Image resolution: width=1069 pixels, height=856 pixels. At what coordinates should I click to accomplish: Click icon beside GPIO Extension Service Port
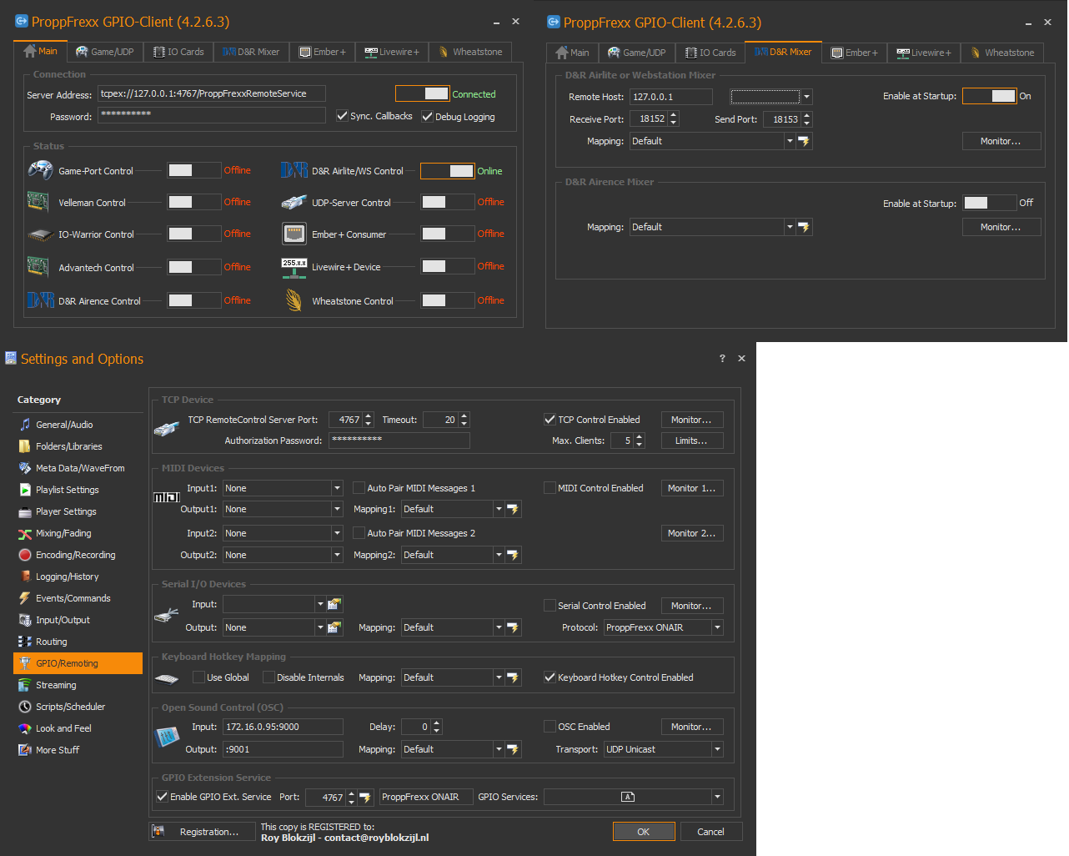point(365,798)
